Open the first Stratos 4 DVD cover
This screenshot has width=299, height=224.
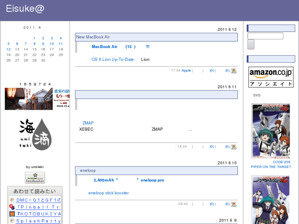point(271,131)
